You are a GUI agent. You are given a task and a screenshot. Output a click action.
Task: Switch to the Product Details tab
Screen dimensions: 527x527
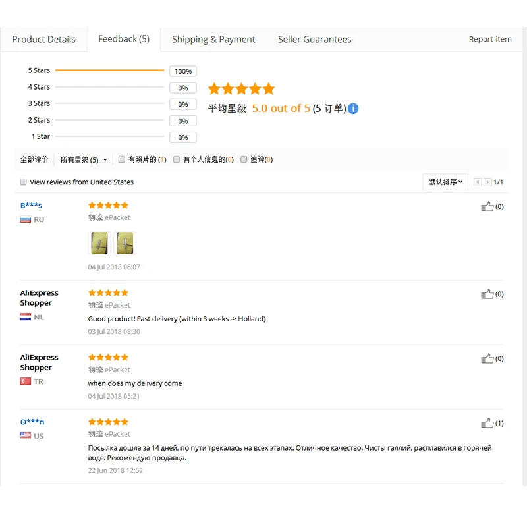coord(43,40)
